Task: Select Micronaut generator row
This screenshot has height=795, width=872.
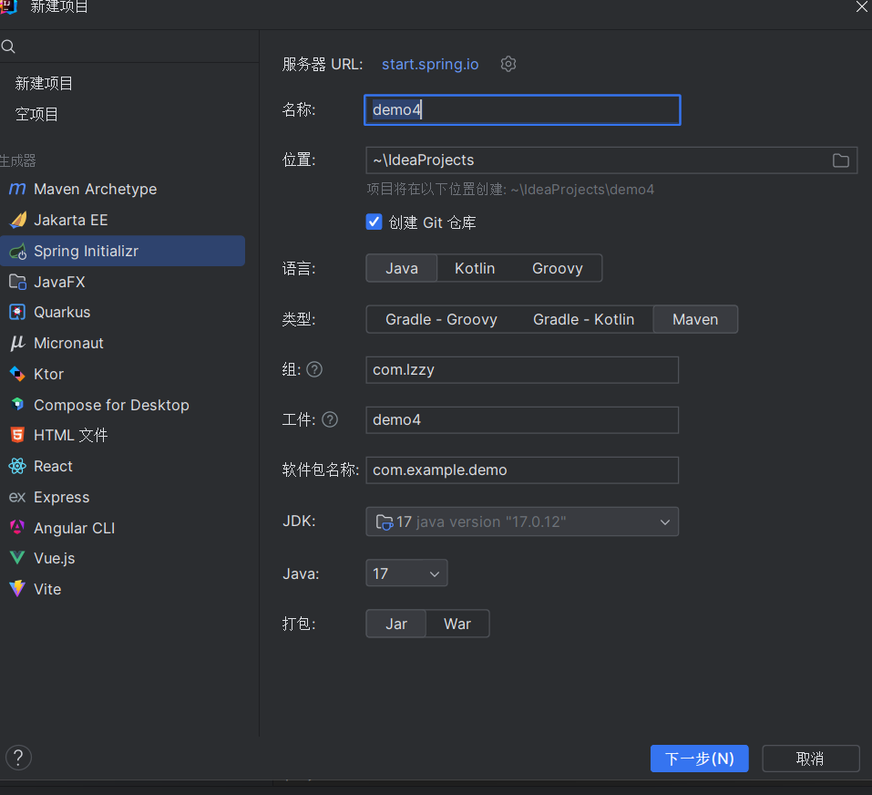Action: pos(122,344)
